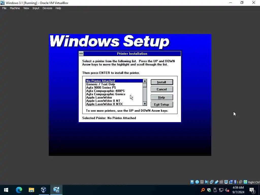Screen dimensions: 260x195
Task: Open the notification center icon
Action: click(252, 190)
